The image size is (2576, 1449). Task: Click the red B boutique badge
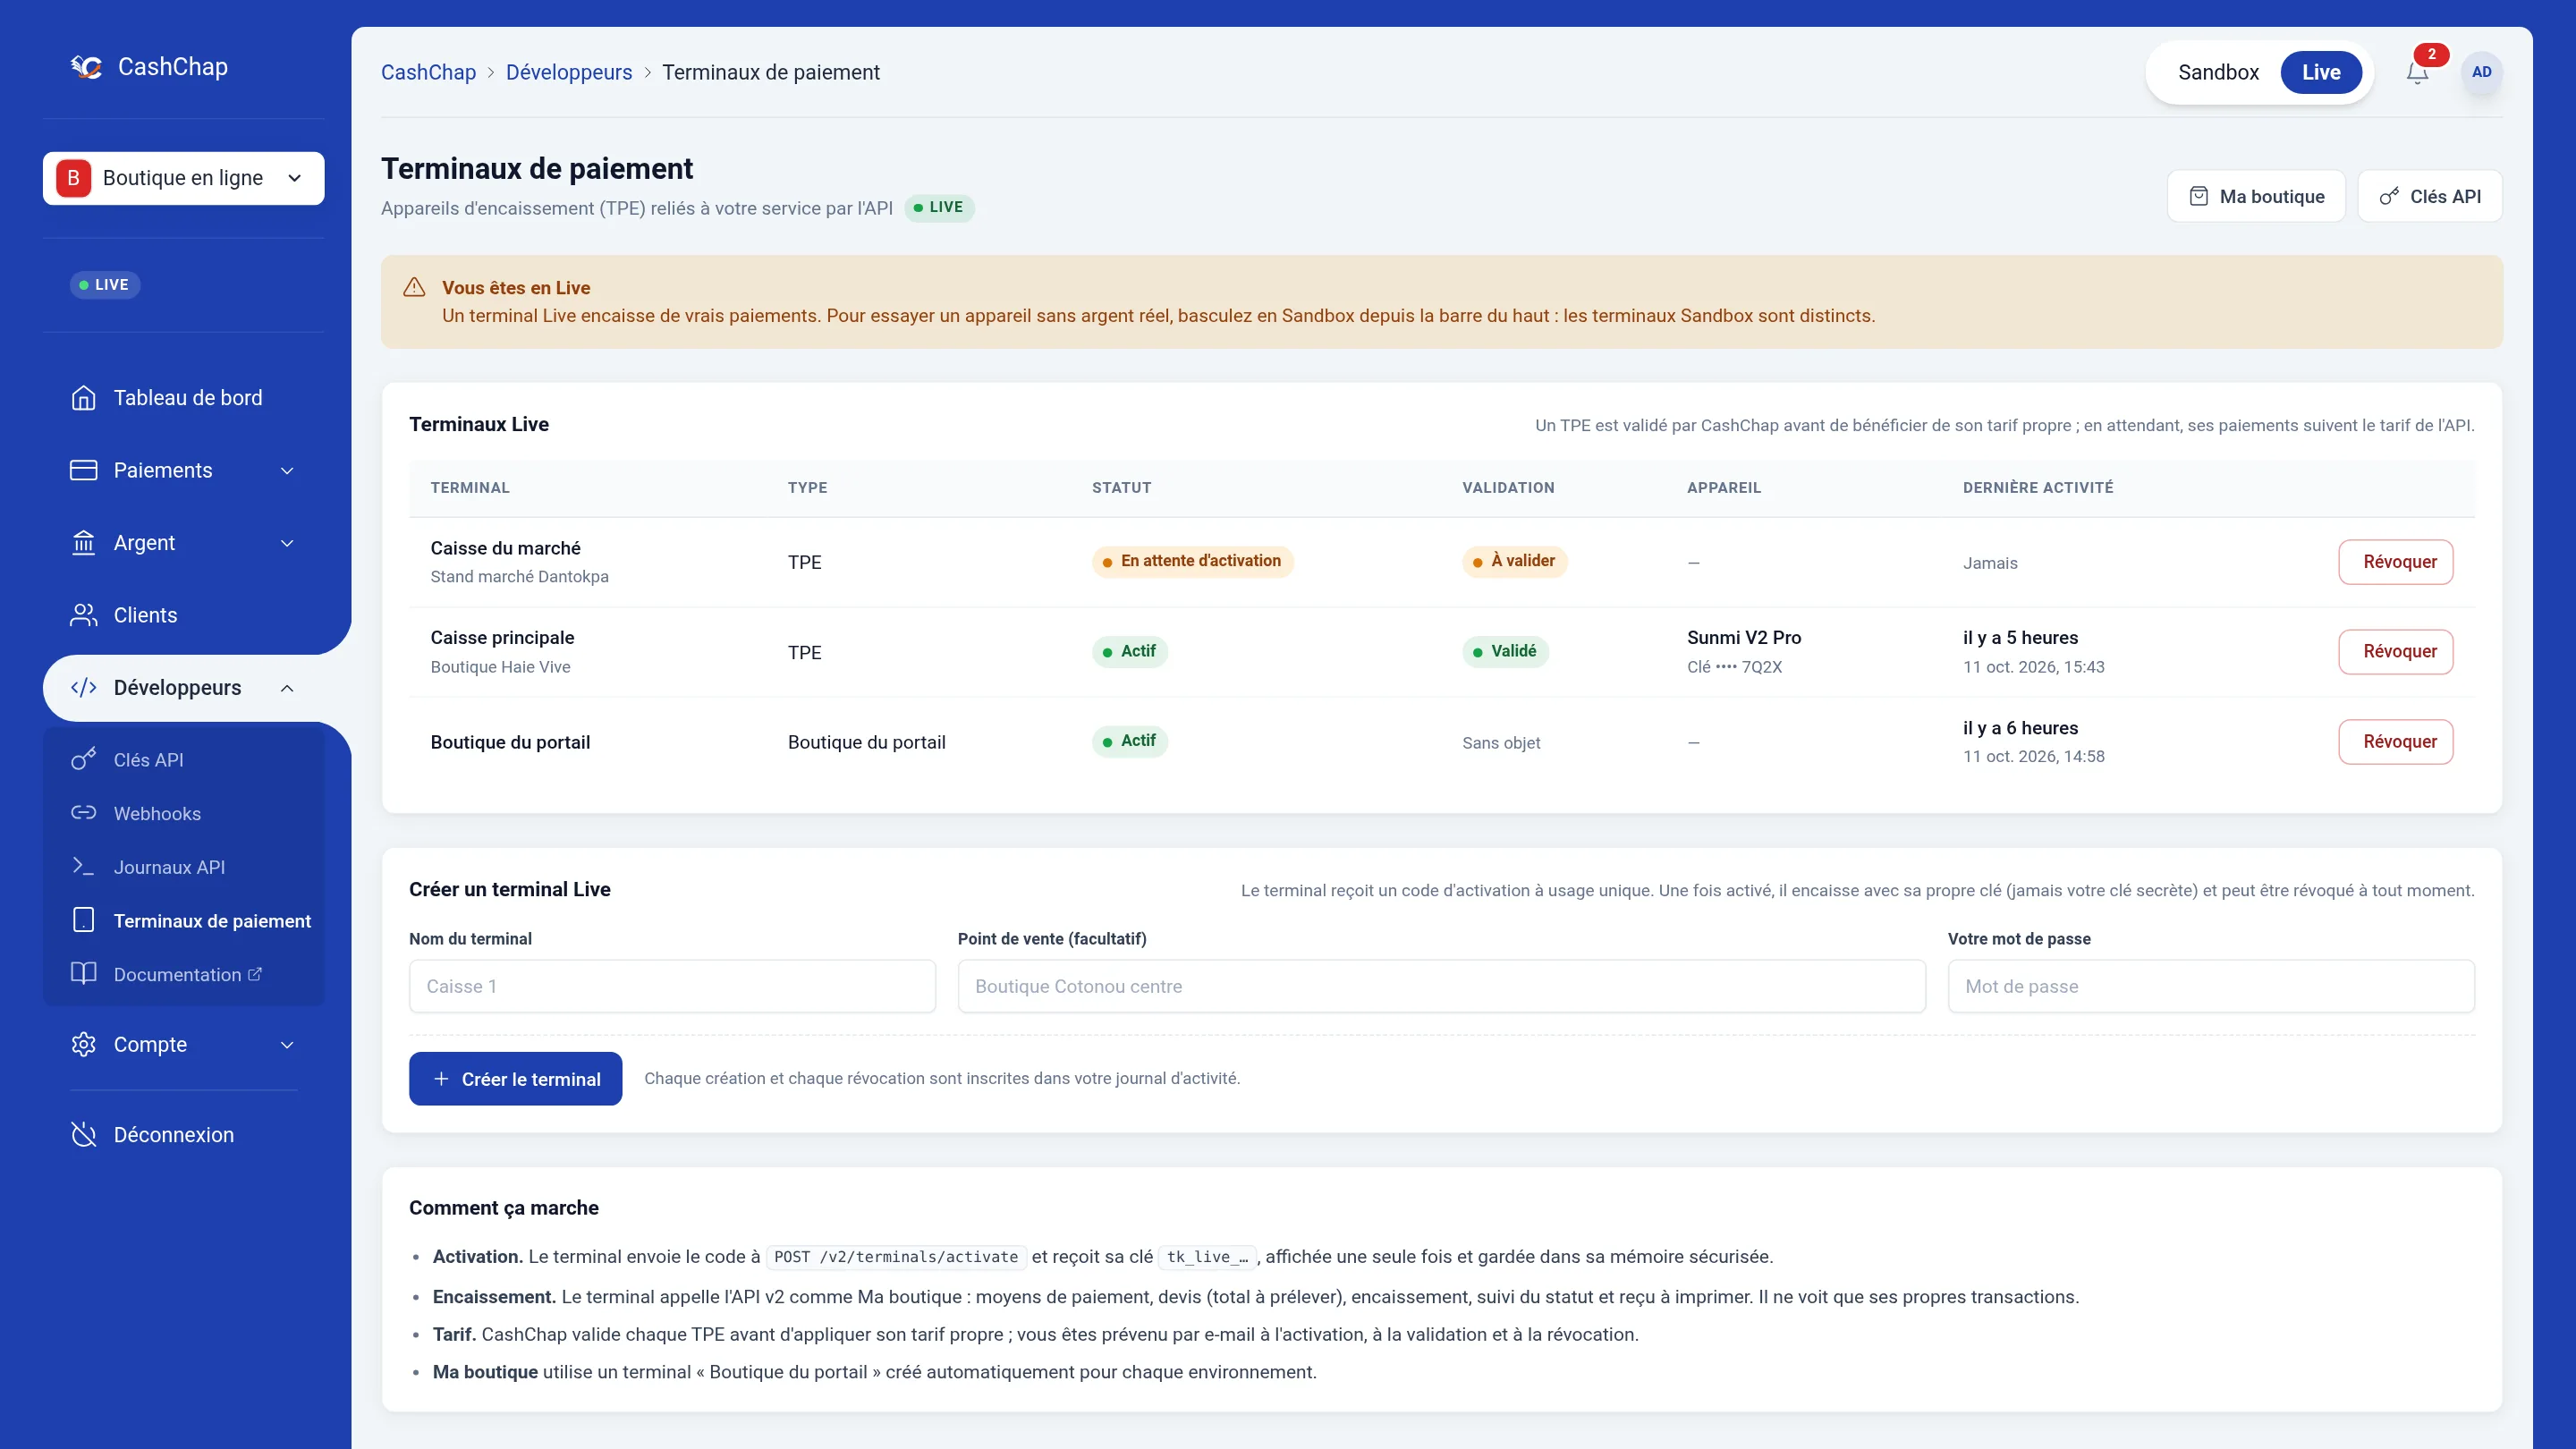click(73, 178)
